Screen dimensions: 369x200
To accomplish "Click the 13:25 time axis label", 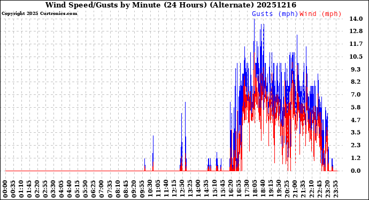I will pos(190,189).
